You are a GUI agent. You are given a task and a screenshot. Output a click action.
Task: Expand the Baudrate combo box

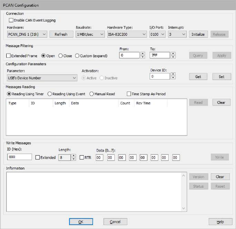(90, 34)
